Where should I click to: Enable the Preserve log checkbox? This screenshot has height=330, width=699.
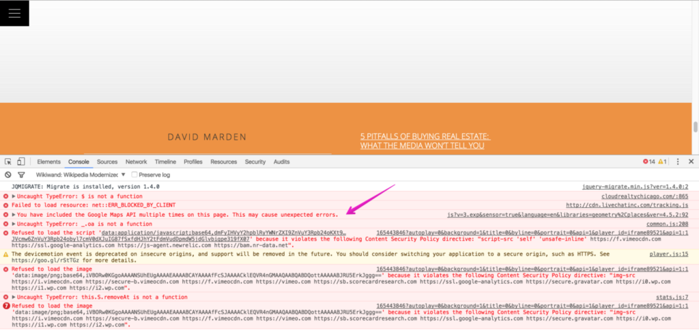134,175
